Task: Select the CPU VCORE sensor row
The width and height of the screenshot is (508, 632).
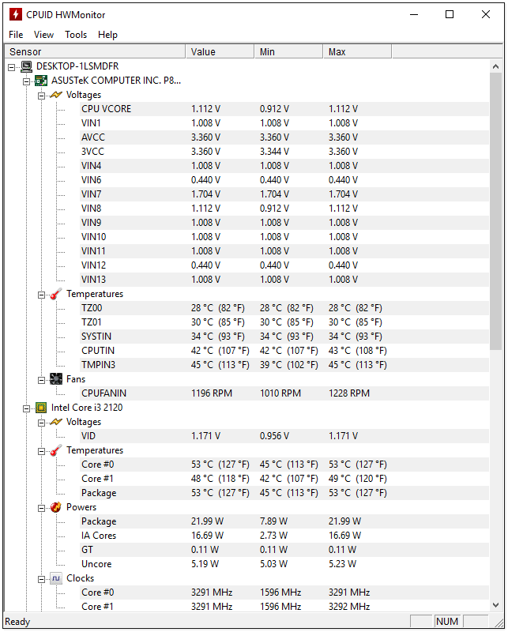Action: [248, 109]
